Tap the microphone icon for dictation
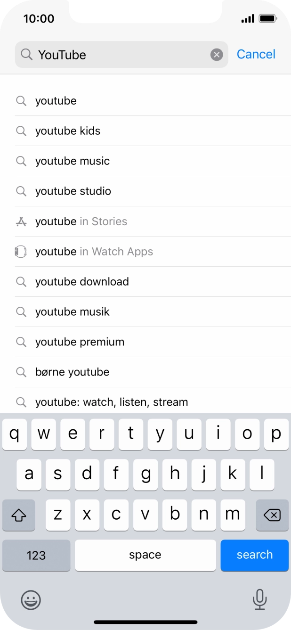The height and width of the screenshot is (630, 291). [260, 600]
